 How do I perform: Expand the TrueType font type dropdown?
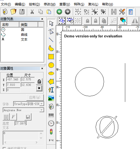(42, 104)
